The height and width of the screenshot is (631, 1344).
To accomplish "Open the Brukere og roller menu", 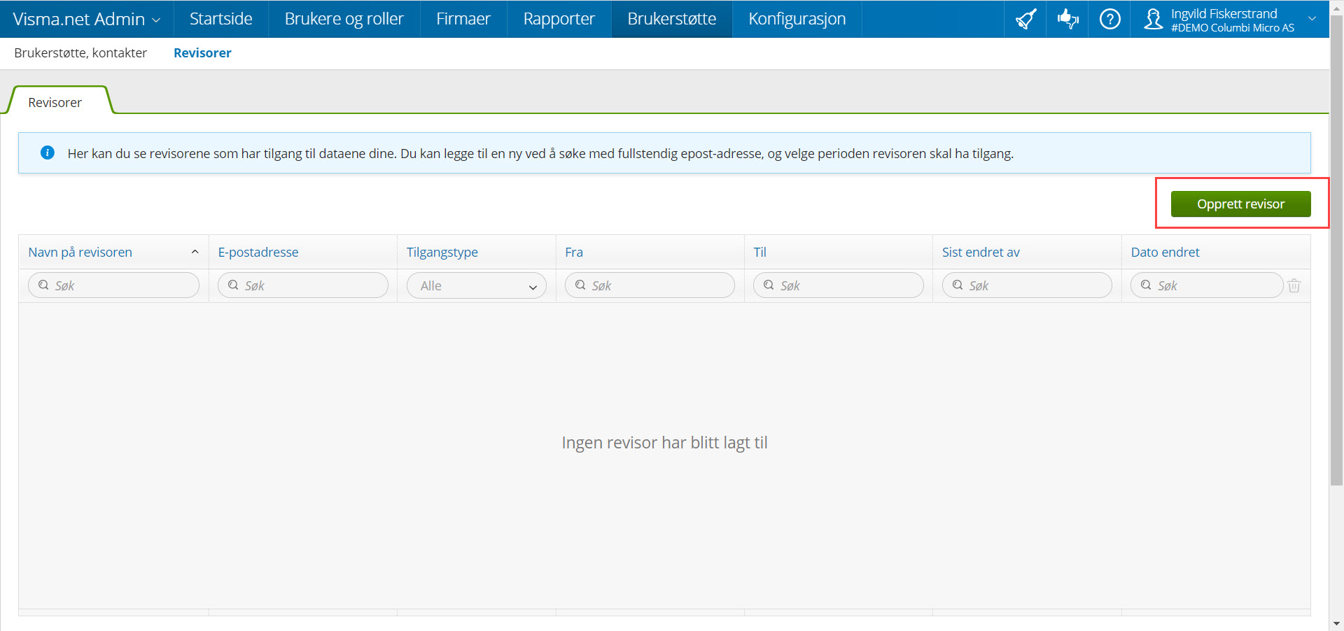I will pos(344,19).
